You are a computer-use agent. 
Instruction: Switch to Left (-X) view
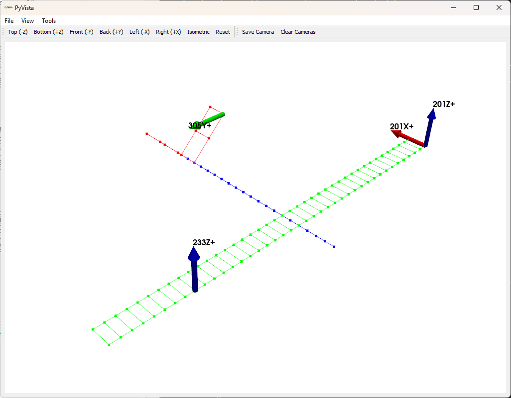pos(139,32)
